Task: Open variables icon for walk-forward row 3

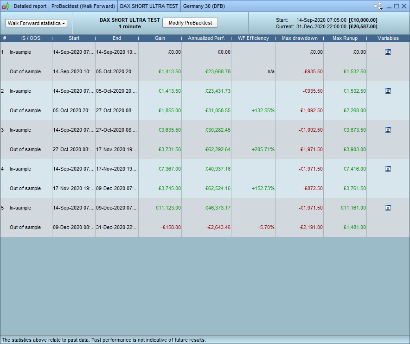Action: click(x=388, y=130)
